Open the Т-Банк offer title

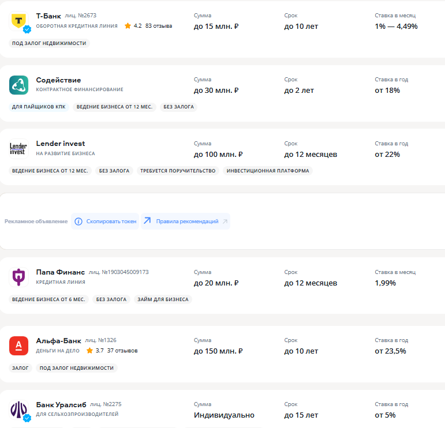48,16
